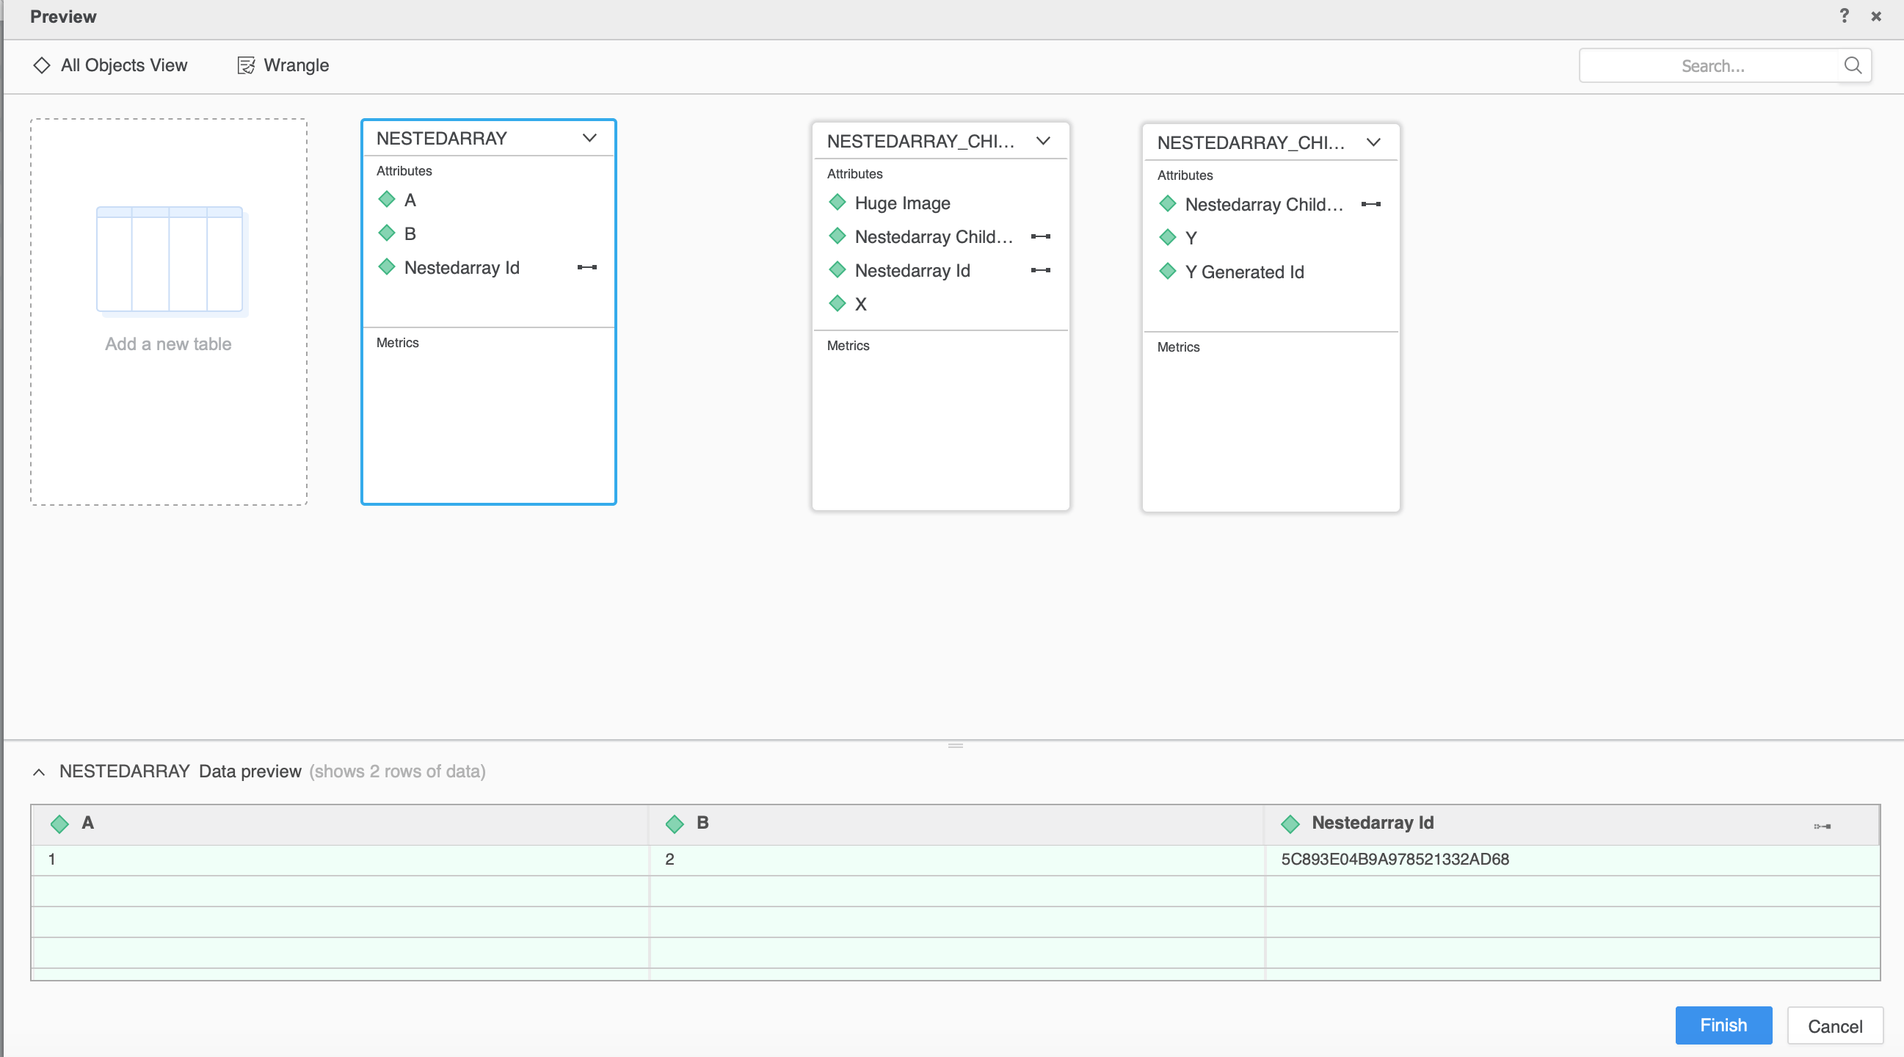Select the Y Generated Id attribute

pyautogui.click(x=1244, y=272)
